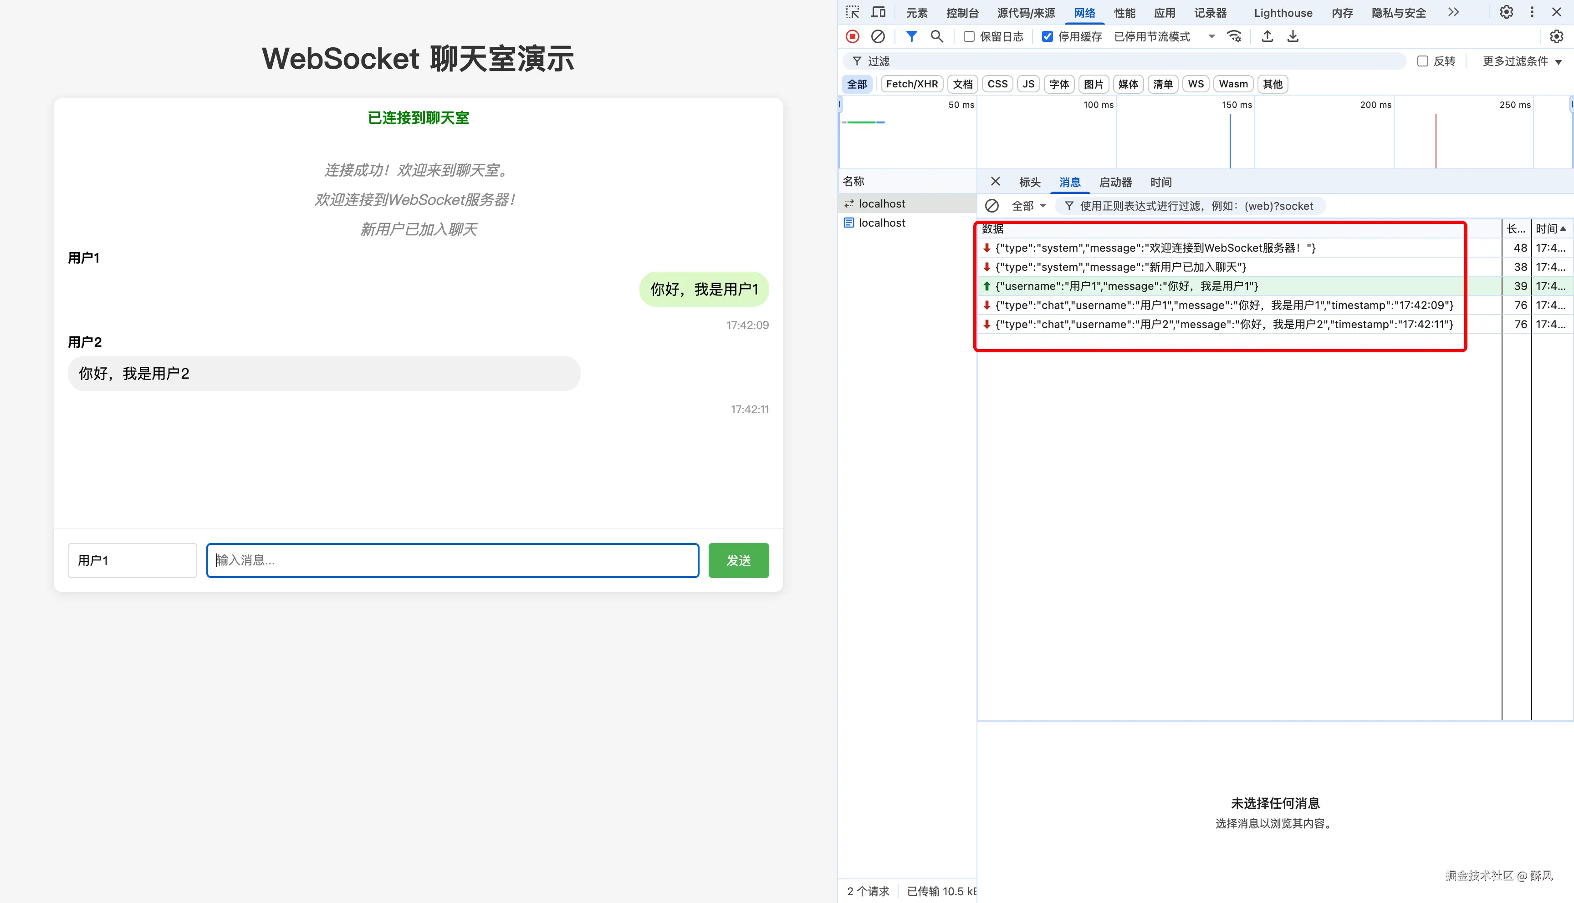1574x903 pixels.
Task: Click the network filter funnel icon
Action: [911, 36]
